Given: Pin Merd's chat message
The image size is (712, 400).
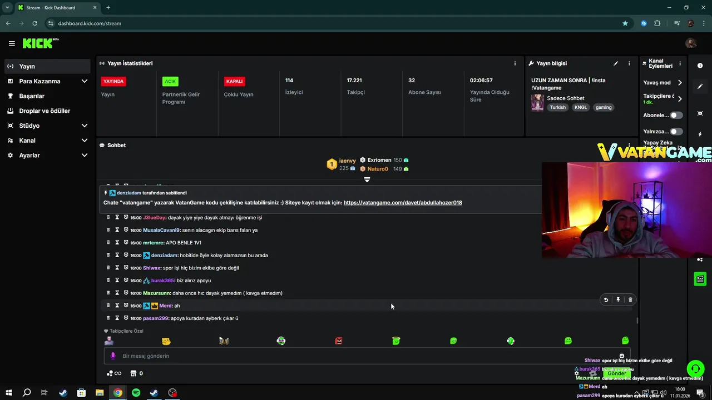Looking at the screenshot, I should (x=618, y=300).
